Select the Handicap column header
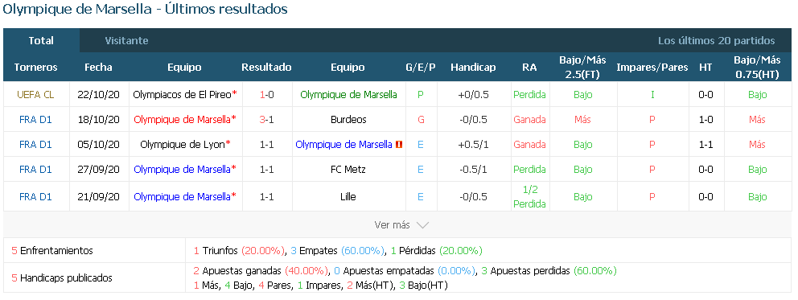The width and height of the screenshot is (798, 300). (473, 67)
